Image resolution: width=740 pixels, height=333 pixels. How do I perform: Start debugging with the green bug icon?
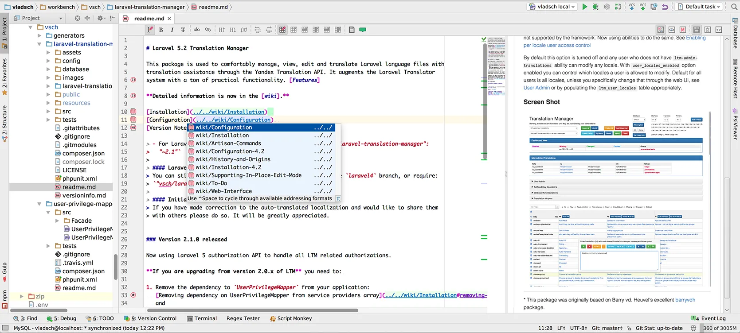pyautogui.click(x=595, y=7)
